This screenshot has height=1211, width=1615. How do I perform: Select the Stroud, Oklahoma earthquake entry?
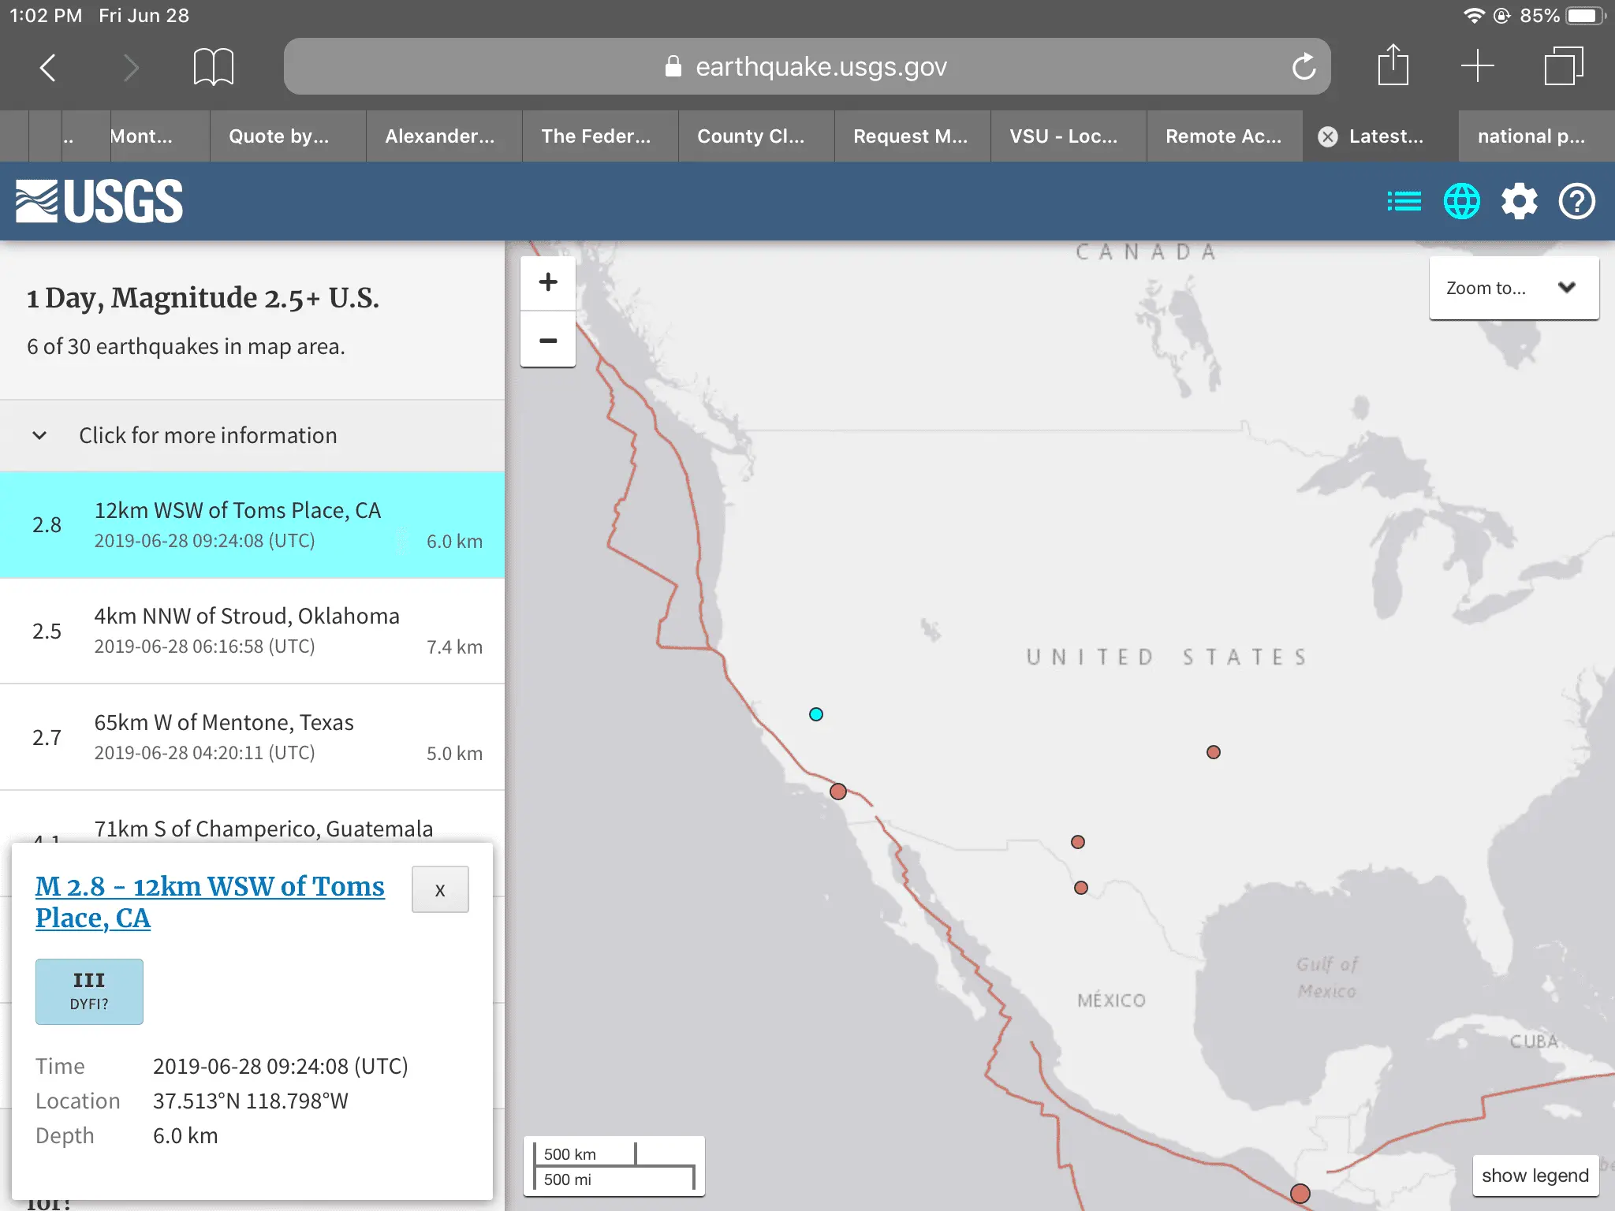tap(252, 631)
